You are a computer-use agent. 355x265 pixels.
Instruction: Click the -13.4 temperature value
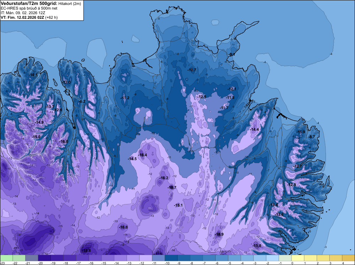pyautogui.click(x=273, y=205)
